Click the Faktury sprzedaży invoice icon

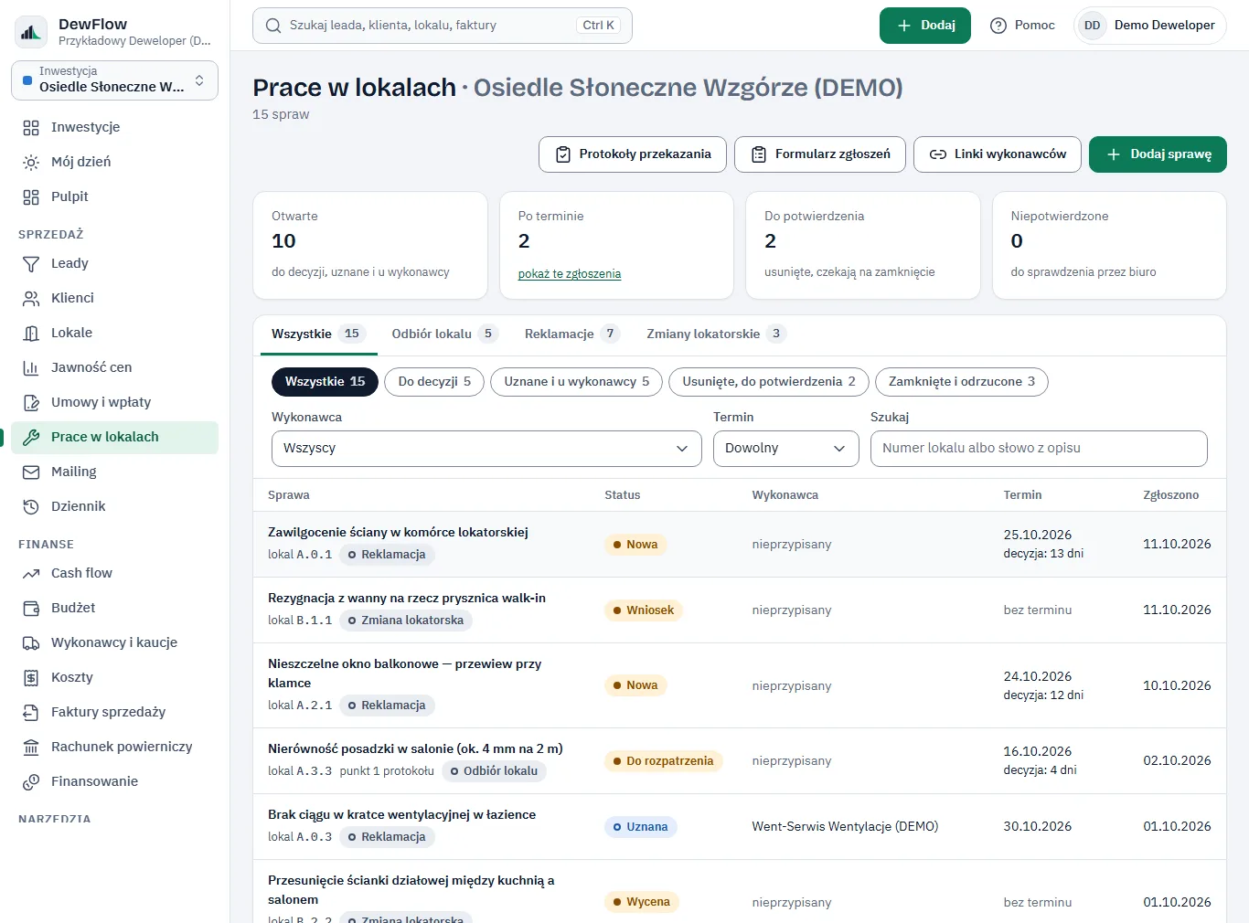pyautogui.click(x=31, y=712)
